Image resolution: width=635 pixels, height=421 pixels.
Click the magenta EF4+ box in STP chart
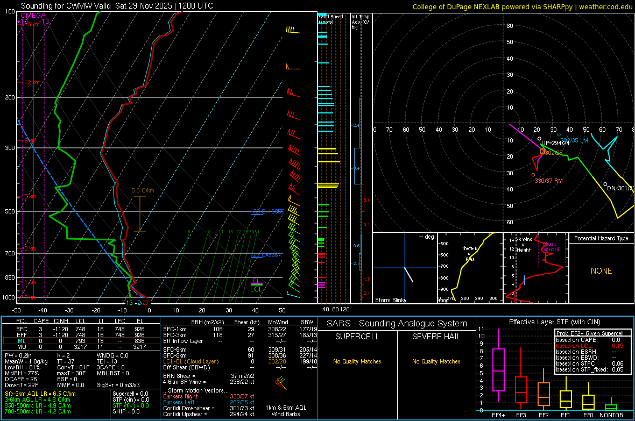[x=498, y=369]
